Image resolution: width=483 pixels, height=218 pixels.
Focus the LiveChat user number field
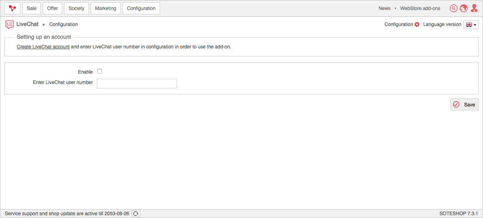tap(137, 83)
